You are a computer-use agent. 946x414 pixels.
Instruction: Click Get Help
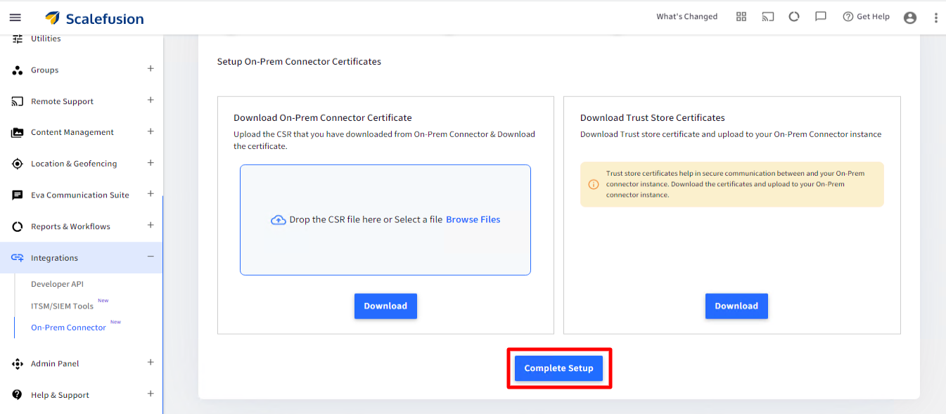pyautogui.click(x=866, y=17)
